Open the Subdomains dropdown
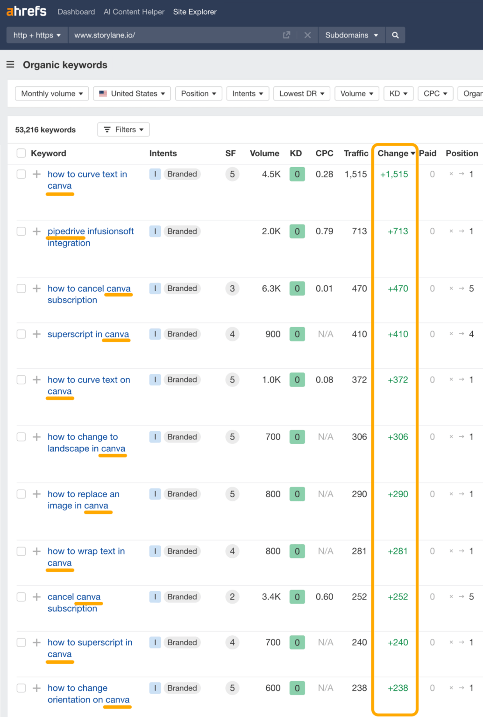 click(351, 35)
